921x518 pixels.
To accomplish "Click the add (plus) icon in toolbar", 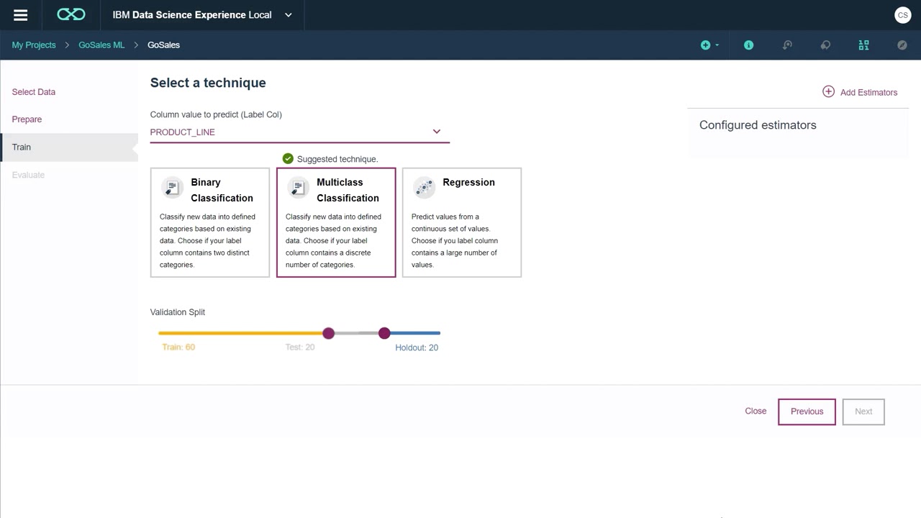I will 705,45.
